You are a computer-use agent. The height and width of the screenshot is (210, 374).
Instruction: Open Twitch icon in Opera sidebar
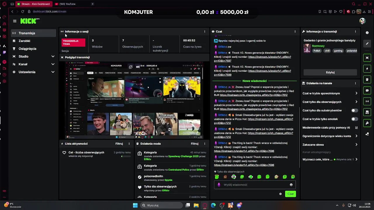tap(4, 52)
